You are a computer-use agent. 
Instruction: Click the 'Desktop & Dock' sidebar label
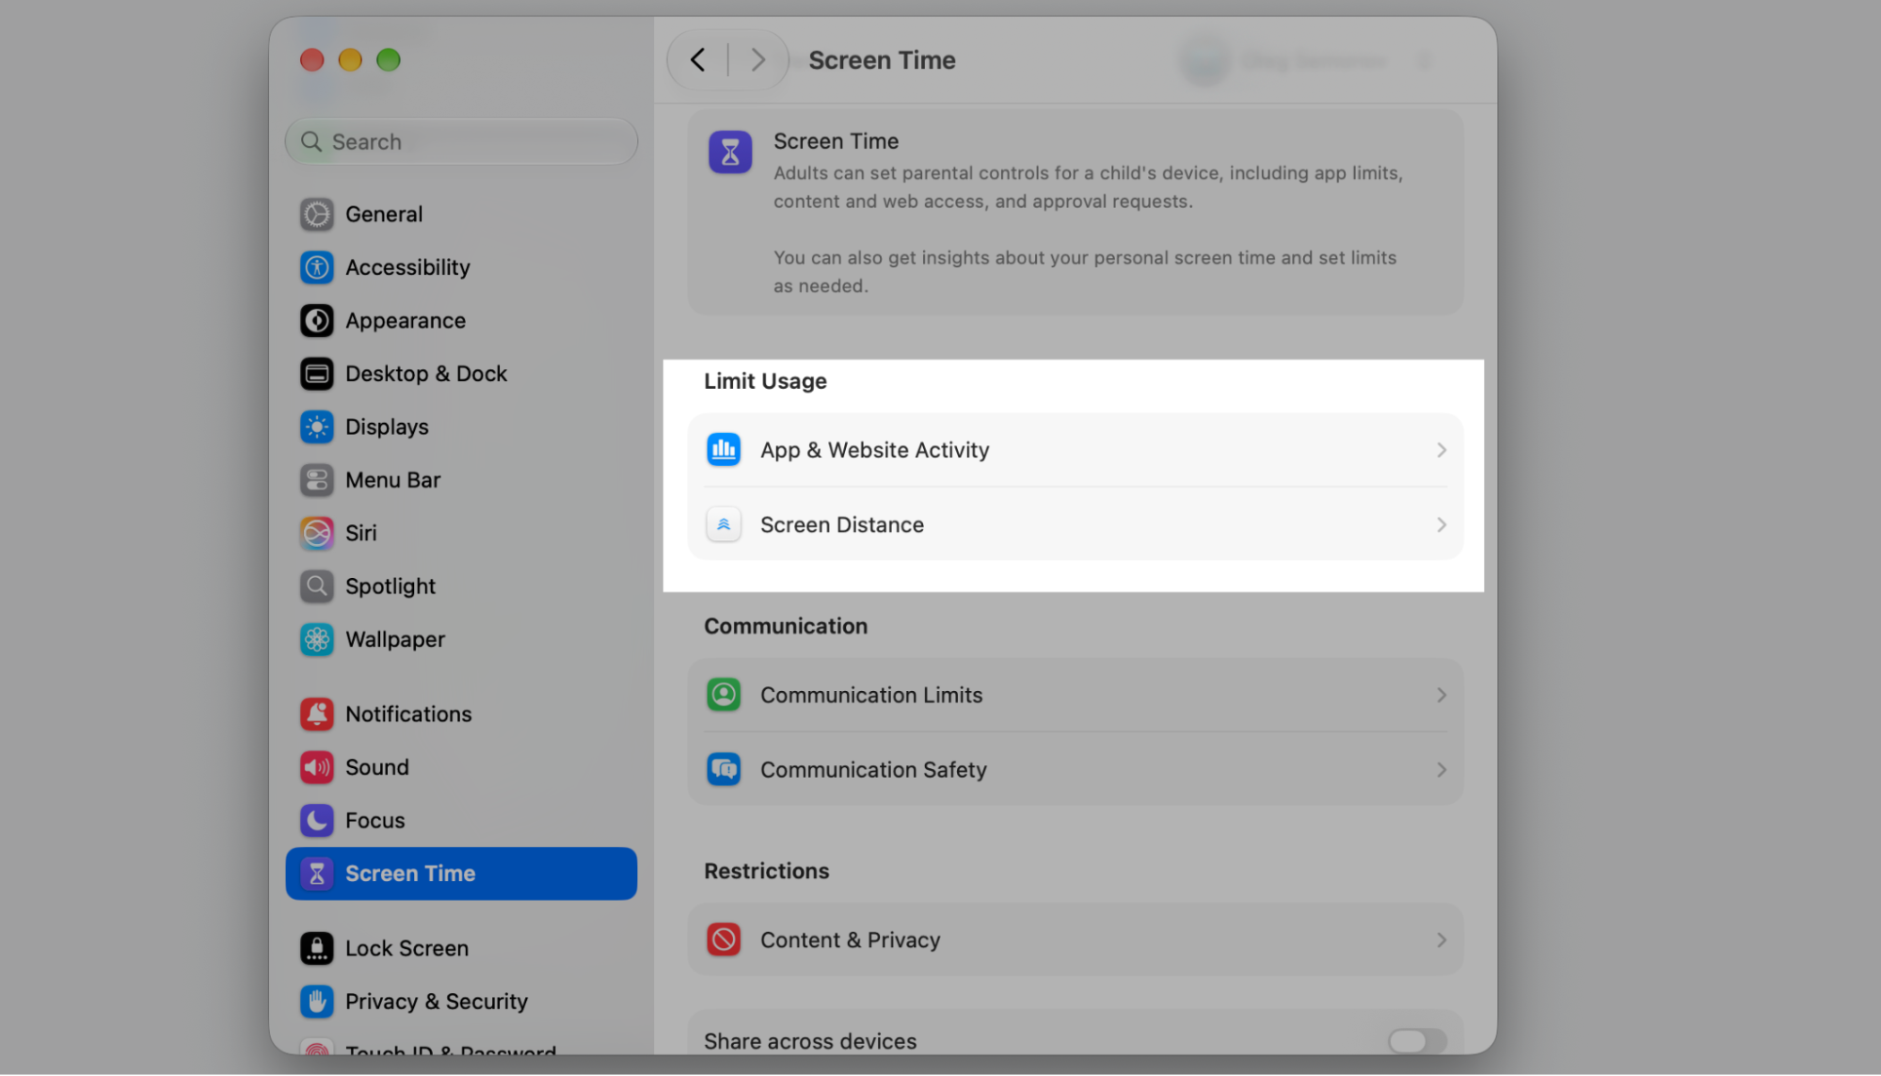[426, 374]
